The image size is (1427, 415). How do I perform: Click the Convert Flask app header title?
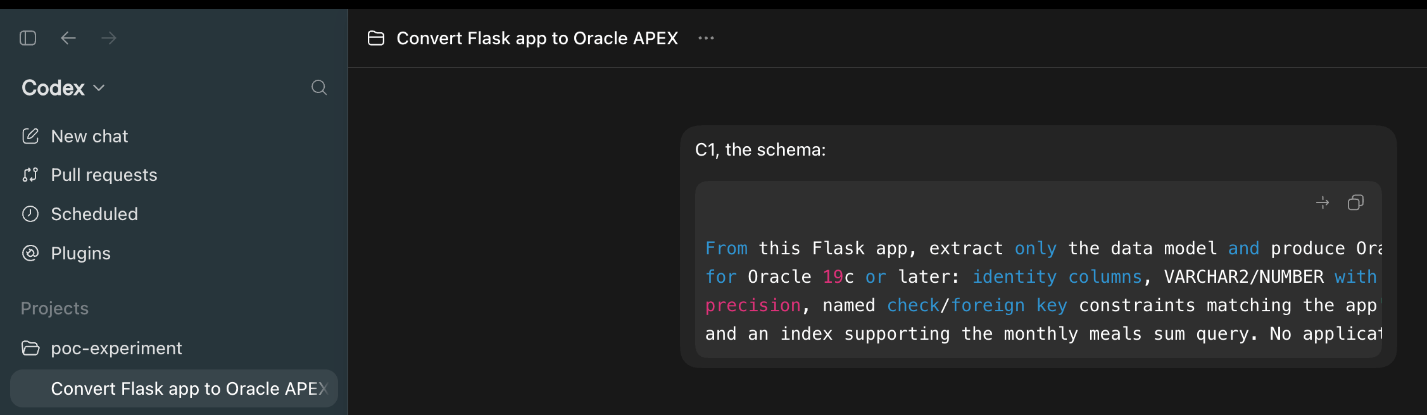tap(537, 38)
